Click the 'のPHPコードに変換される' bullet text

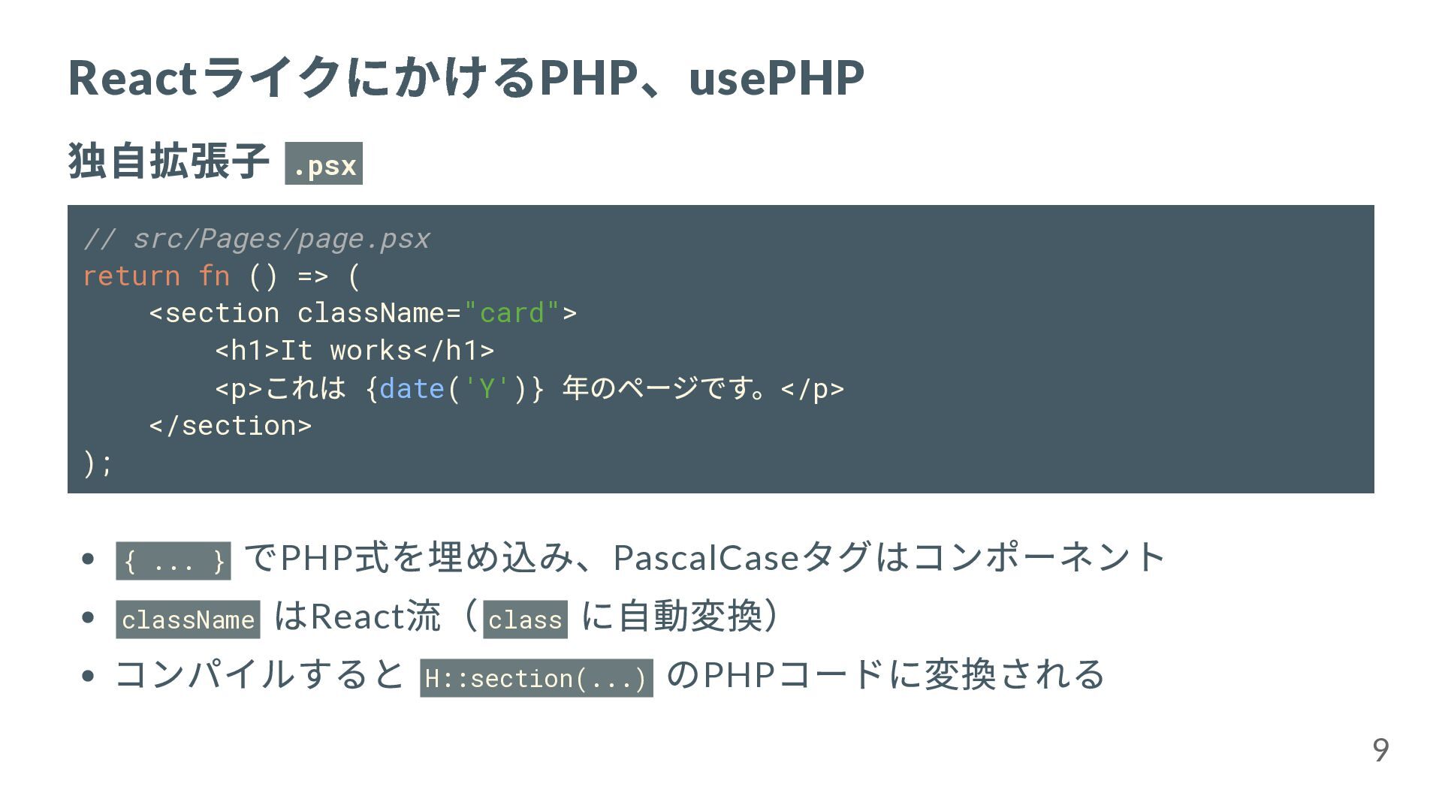click(x=886, y=674)
